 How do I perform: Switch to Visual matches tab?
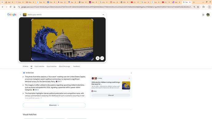click(x=52, y=66)
